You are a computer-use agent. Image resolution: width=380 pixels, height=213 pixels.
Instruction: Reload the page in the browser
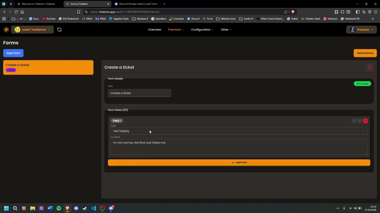16,12
